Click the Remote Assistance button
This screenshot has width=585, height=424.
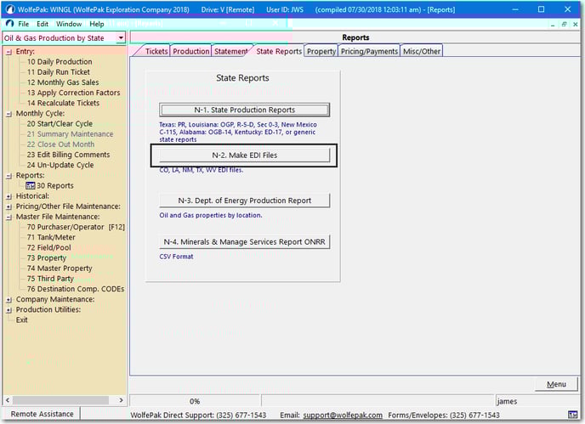tap(42, 414)
